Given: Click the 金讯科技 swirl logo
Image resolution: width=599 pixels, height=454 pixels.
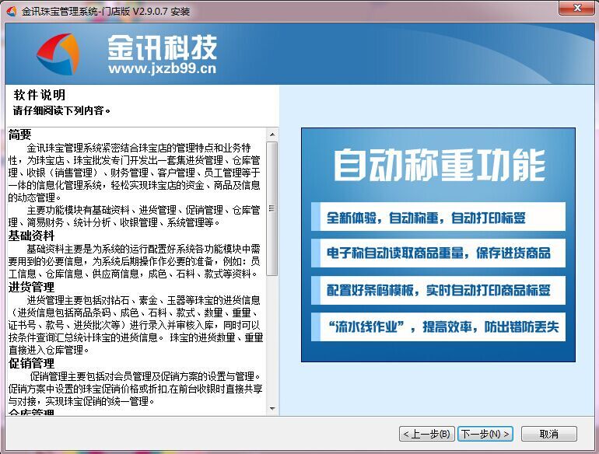Looking at the screenshot, I should (x=58, y=54).
